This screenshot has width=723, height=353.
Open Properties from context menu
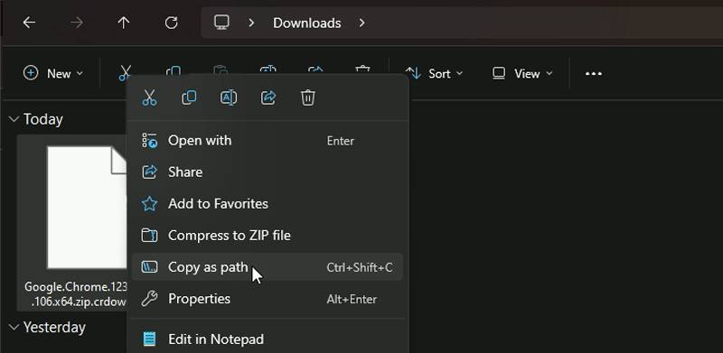click(268, 299)
